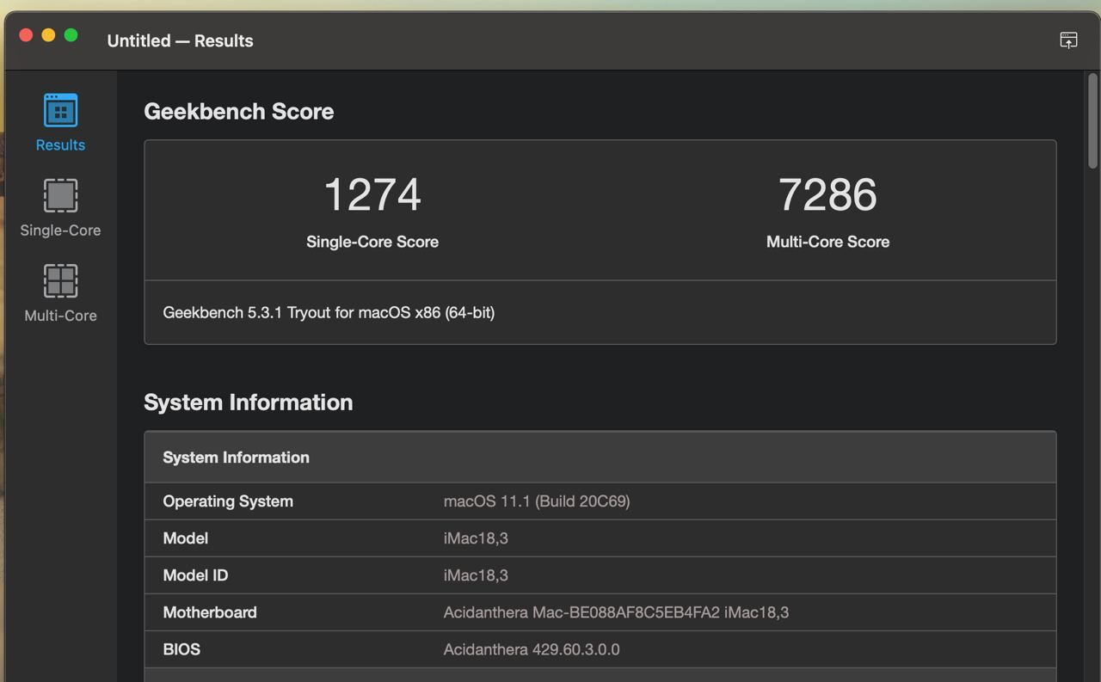Image resolution: width=1101 pixels, height=682 pixels.
Task: Click the System Information section heading
Action: (x=248, y=402)
